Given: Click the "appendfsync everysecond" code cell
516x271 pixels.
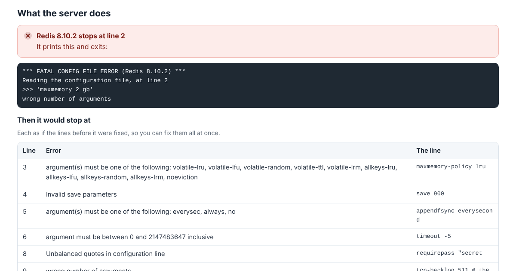Looking at the screenshot, I should click(455, 215).
